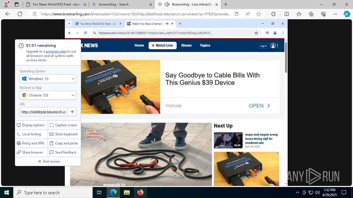Select Fox News World RSS Feed Chrome tab

click(x=98, y=24)
